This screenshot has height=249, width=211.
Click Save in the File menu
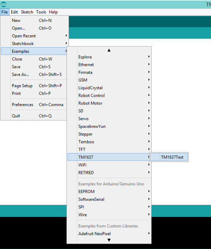[x=34, y=67]
